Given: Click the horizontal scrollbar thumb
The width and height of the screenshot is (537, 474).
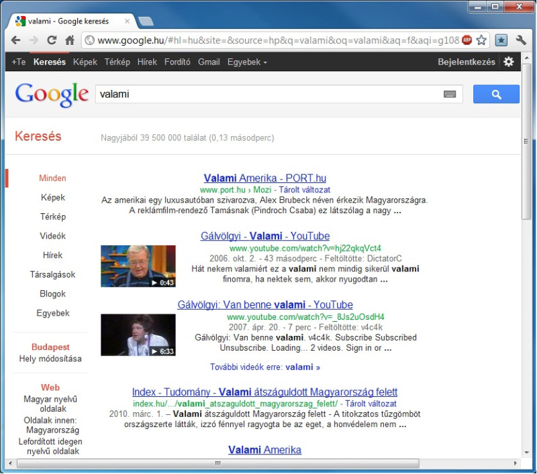Looking at the screenshot, I should (x=217, y=463).
